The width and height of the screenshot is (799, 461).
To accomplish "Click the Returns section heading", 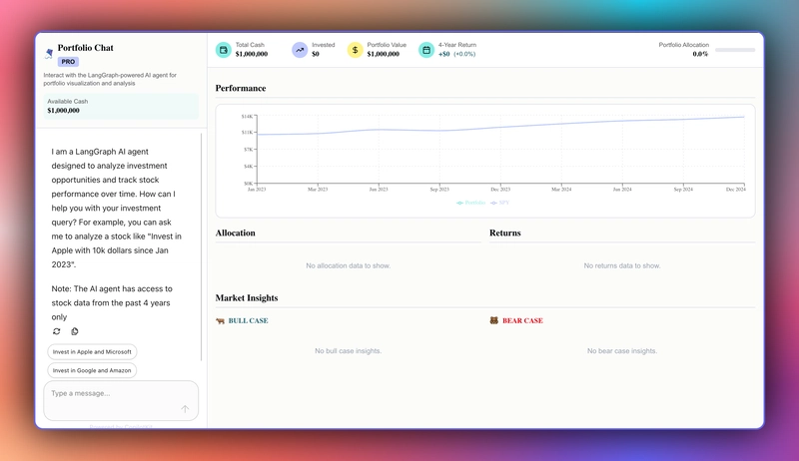I will click(x=505, y=233).
